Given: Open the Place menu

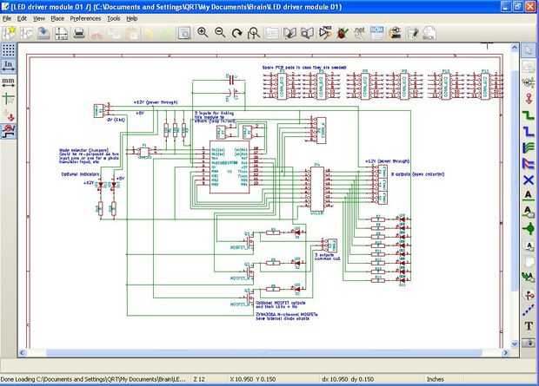Looking at the screenshot, I should point(57,18).
